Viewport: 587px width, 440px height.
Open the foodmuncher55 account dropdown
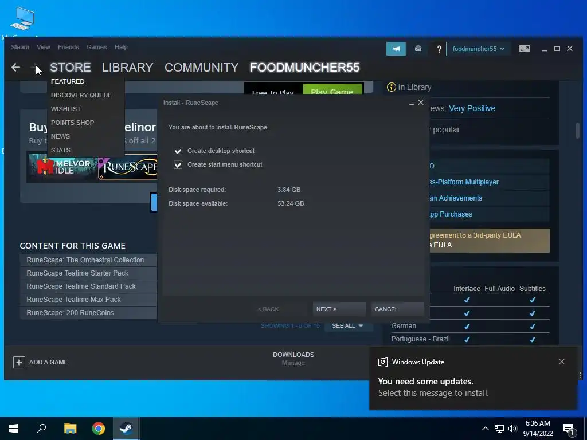478,49
